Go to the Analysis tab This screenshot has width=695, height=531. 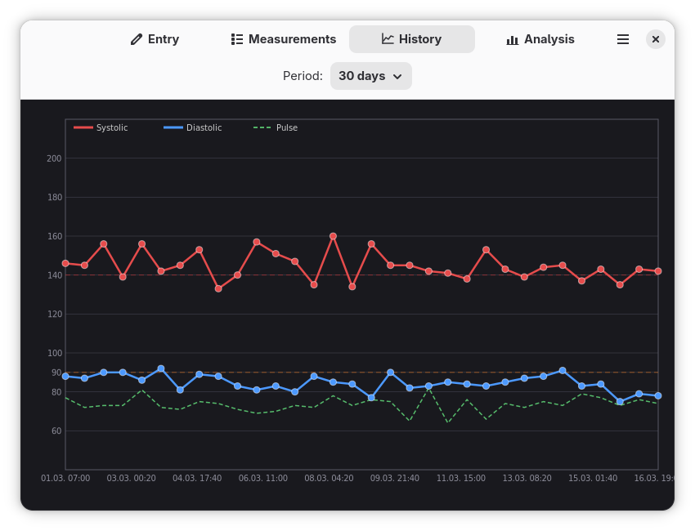540,39
